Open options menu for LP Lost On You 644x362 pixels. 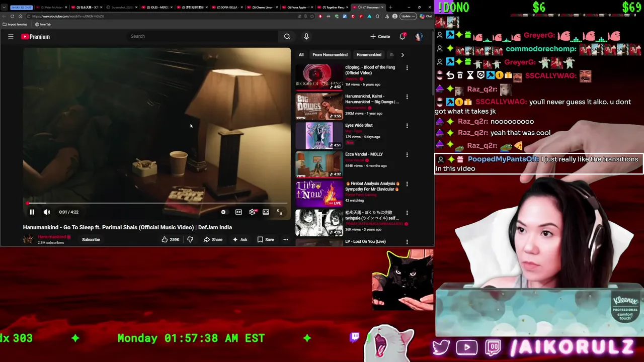point(407,242)
